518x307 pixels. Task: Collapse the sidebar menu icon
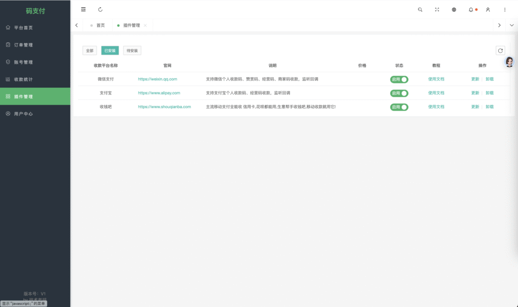click(83, 10)
